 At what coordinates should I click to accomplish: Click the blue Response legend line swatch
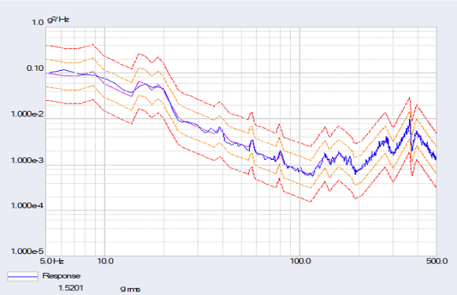(x=22, y=276)
